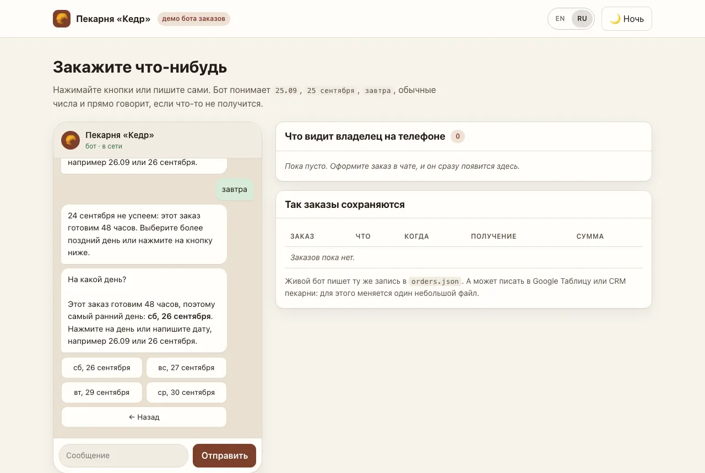Click the Пока пусто empty-state message
The image size is (705, 473).
[402, 166]
